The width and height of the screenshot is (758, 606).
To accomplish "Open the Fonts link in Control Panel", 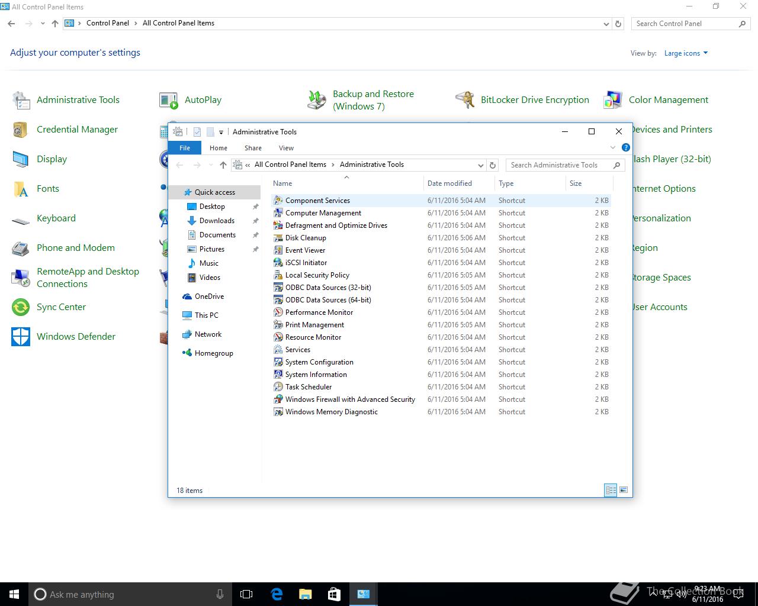I will coord(48,189).
